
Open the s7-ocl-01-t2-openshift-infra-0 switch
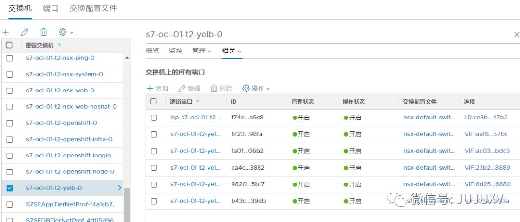pyautogui.click(x=69, y=139)
